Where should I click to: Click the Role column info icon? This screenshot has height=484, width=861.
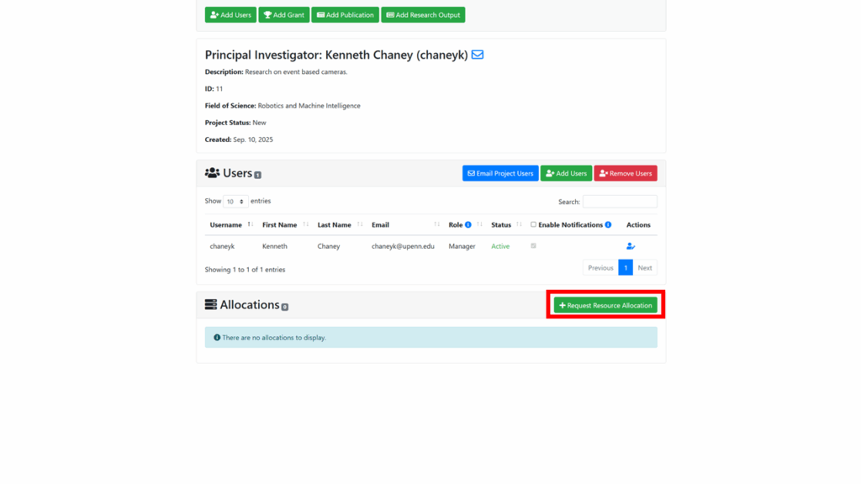(x=468, y=225)
